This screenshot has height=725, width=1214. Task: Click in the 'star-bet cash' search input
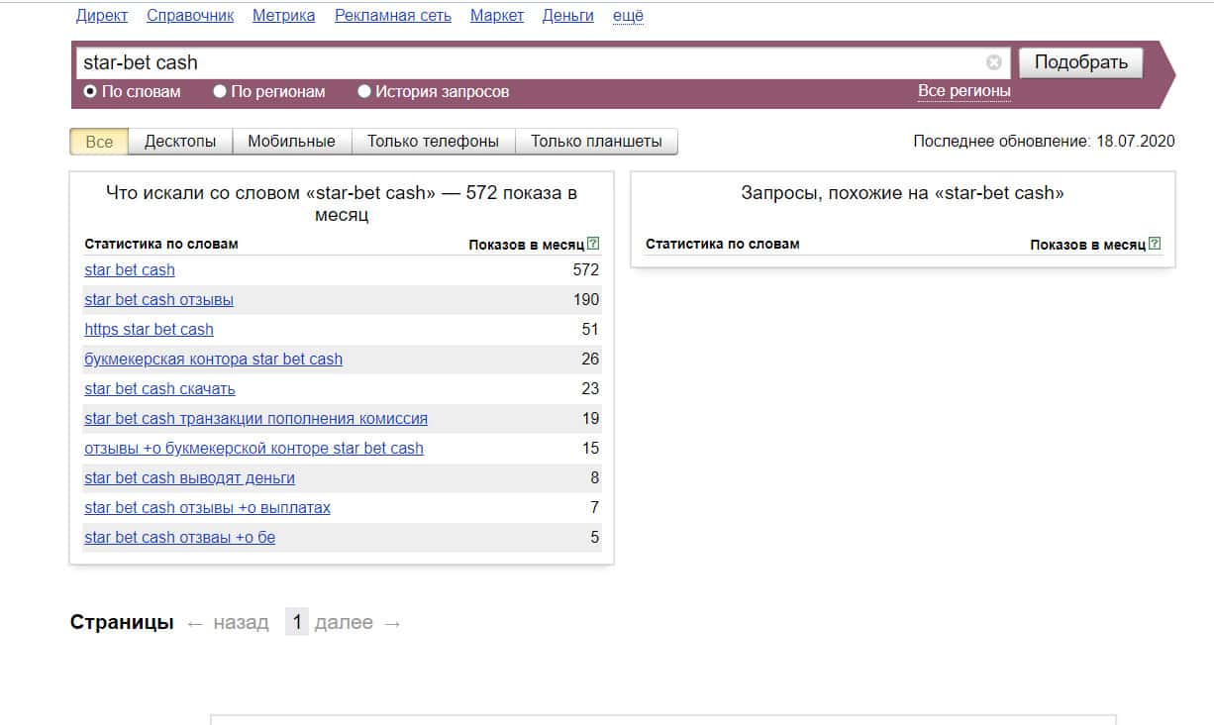click(x=525, y=62)
